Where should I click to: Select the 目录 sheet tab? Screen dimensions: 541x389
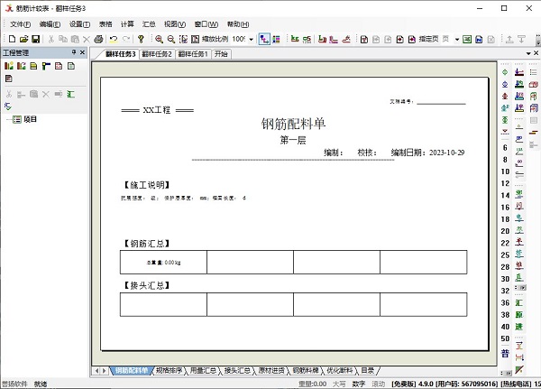[x=368, y=371]
